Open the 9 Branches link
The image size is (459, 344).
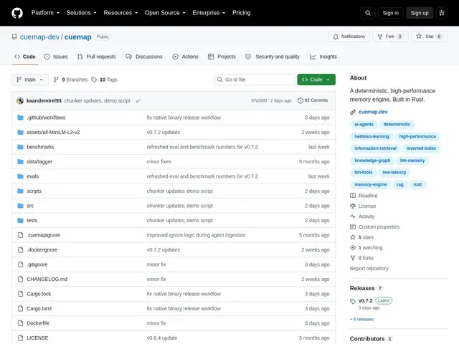70,80
